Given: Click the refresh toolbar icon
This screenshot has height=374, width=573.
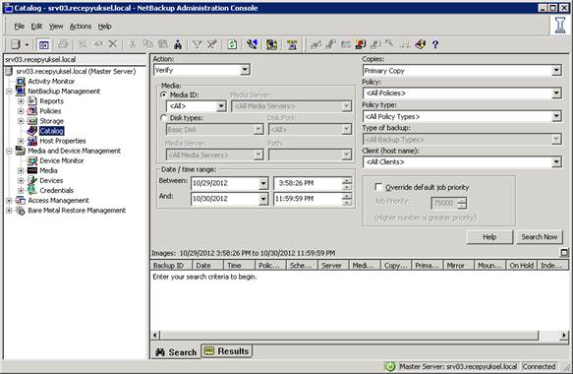Looking at the screenshot, I should click(232, 44).
